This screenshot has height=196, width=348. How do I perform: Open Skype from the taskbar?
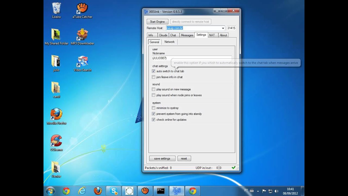[x=113, y=191]
